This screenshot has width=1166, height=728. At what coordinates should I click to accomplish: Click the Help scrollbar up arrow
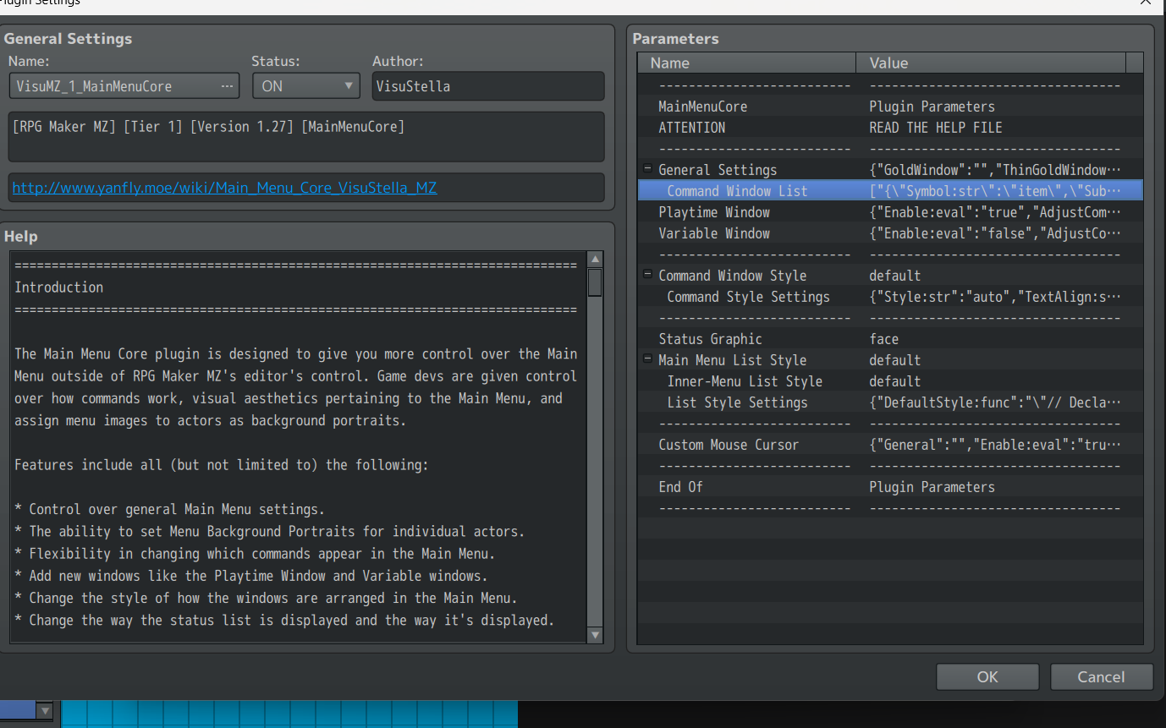[x=595, y=260]
